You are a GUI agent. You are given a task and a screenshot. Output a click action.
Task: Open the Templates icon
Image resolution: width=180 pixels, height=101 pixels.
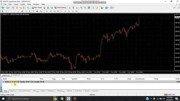tap(111, 8)
